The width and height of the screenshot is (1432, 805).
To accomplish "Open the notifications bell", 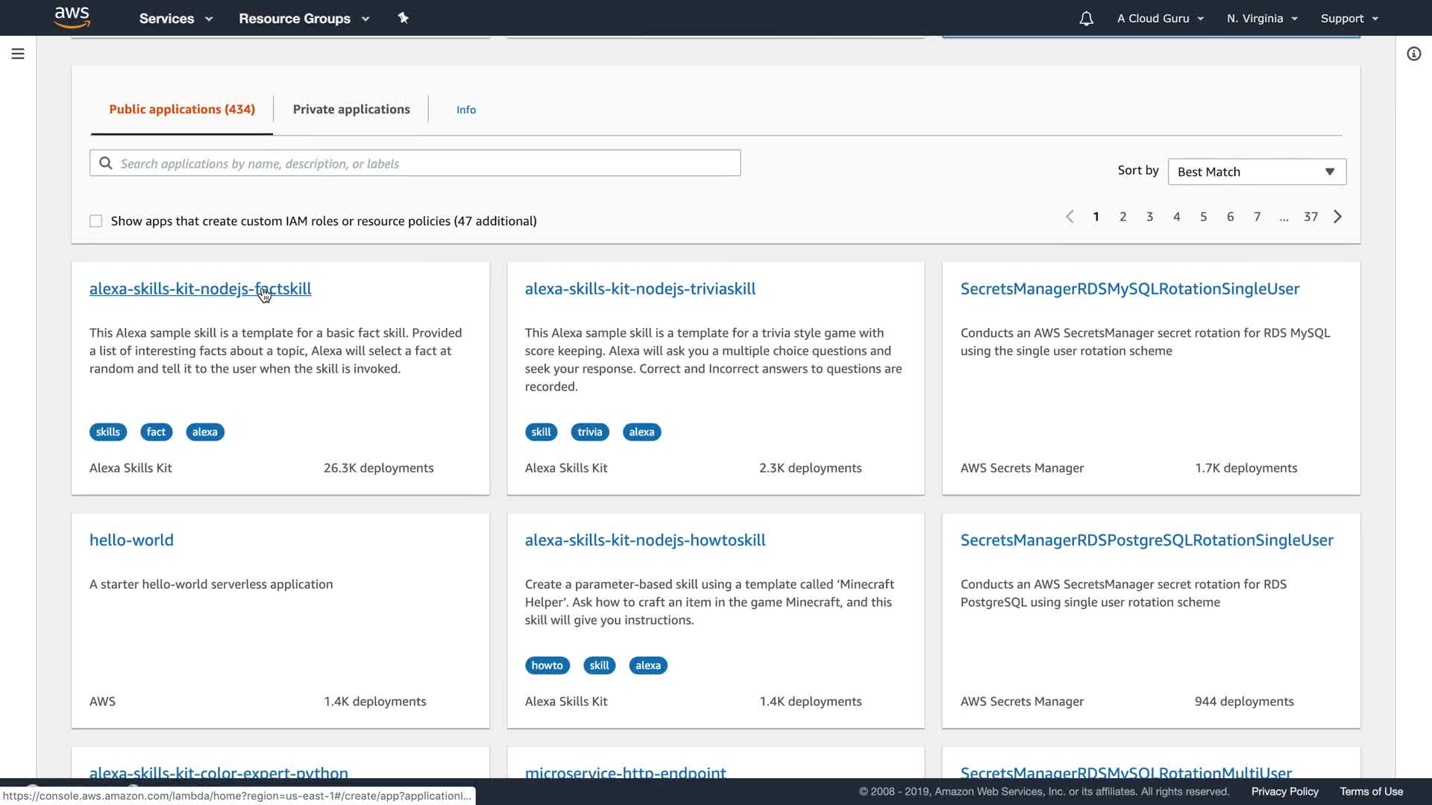I will pyautogui.click(x=1086, y=19).
